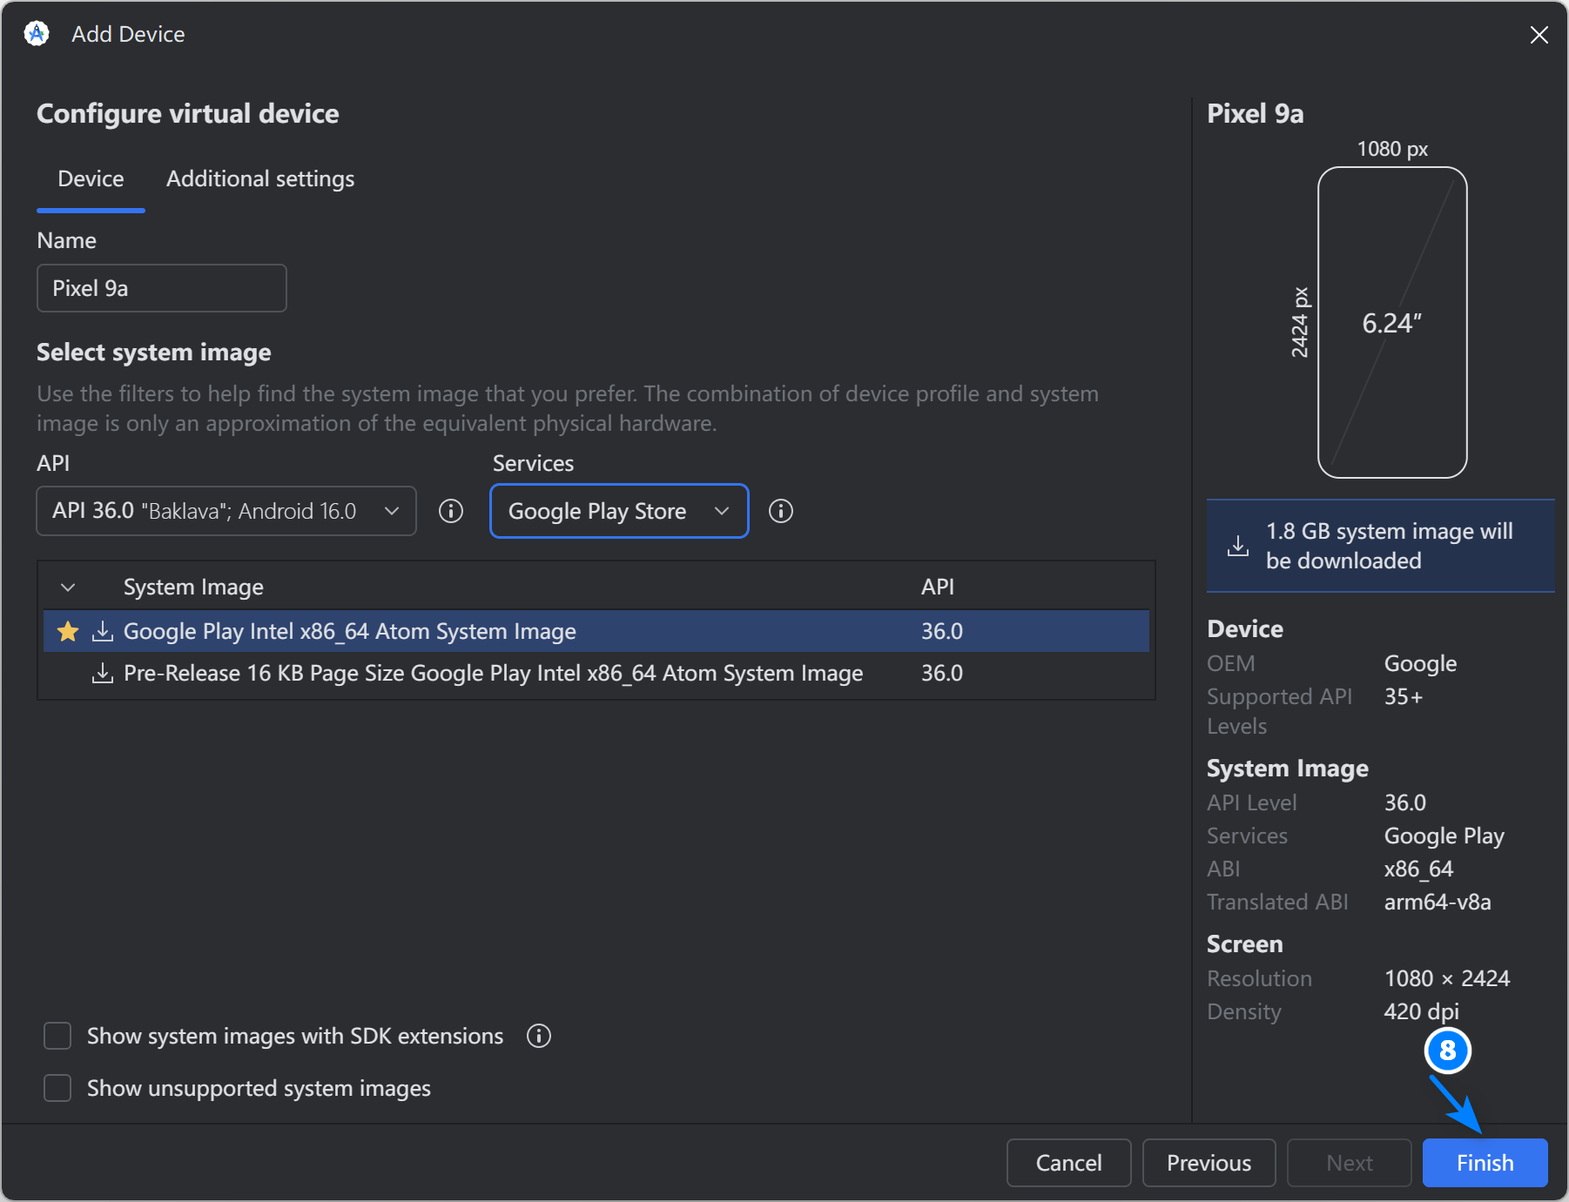Click the download icon in system image banner
This screenshot has width=1569, height=1202.
(x=1237, y=546)
